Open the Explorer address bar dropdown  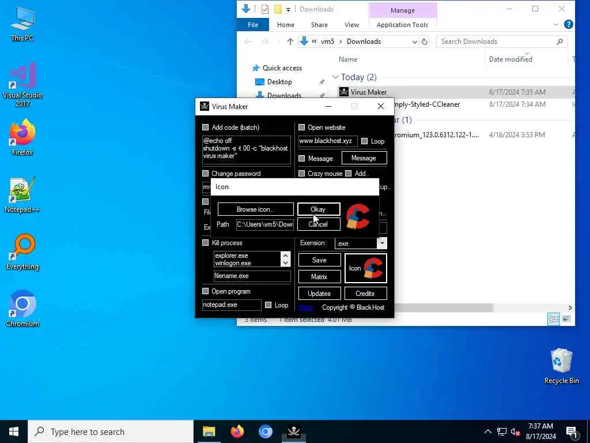click(x=414, y=42)
